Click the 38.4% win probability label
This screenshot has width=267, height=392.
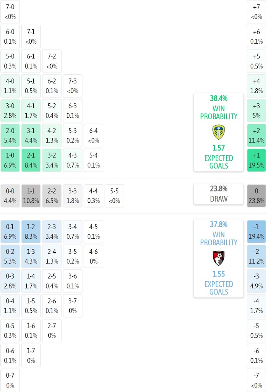219,98
